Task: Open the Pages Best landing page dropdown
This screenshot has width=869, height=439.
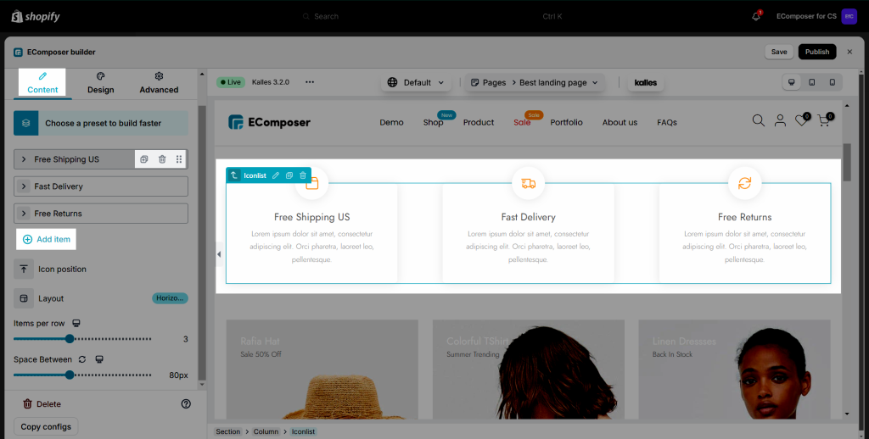Action: point(535,82)
